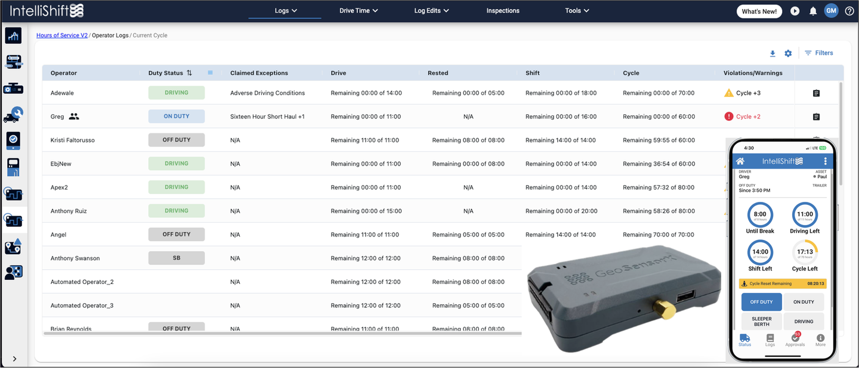Set Greg's status to ON DUTY in phone preview
The width and height of the screenshot is (859, 368).
(x=803, y=302)
